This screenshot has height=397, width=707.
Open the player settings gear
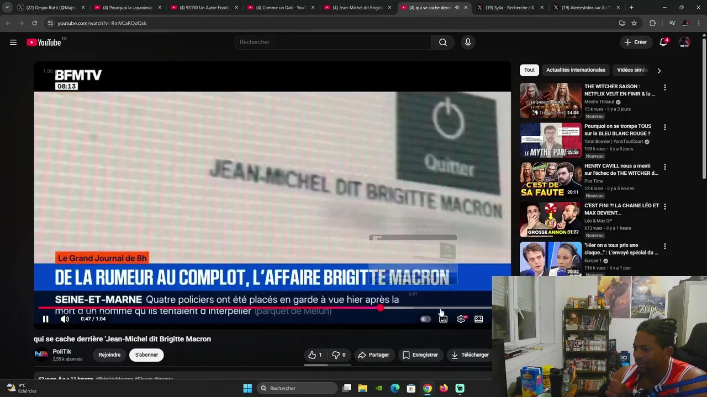(x=461, y=319)
